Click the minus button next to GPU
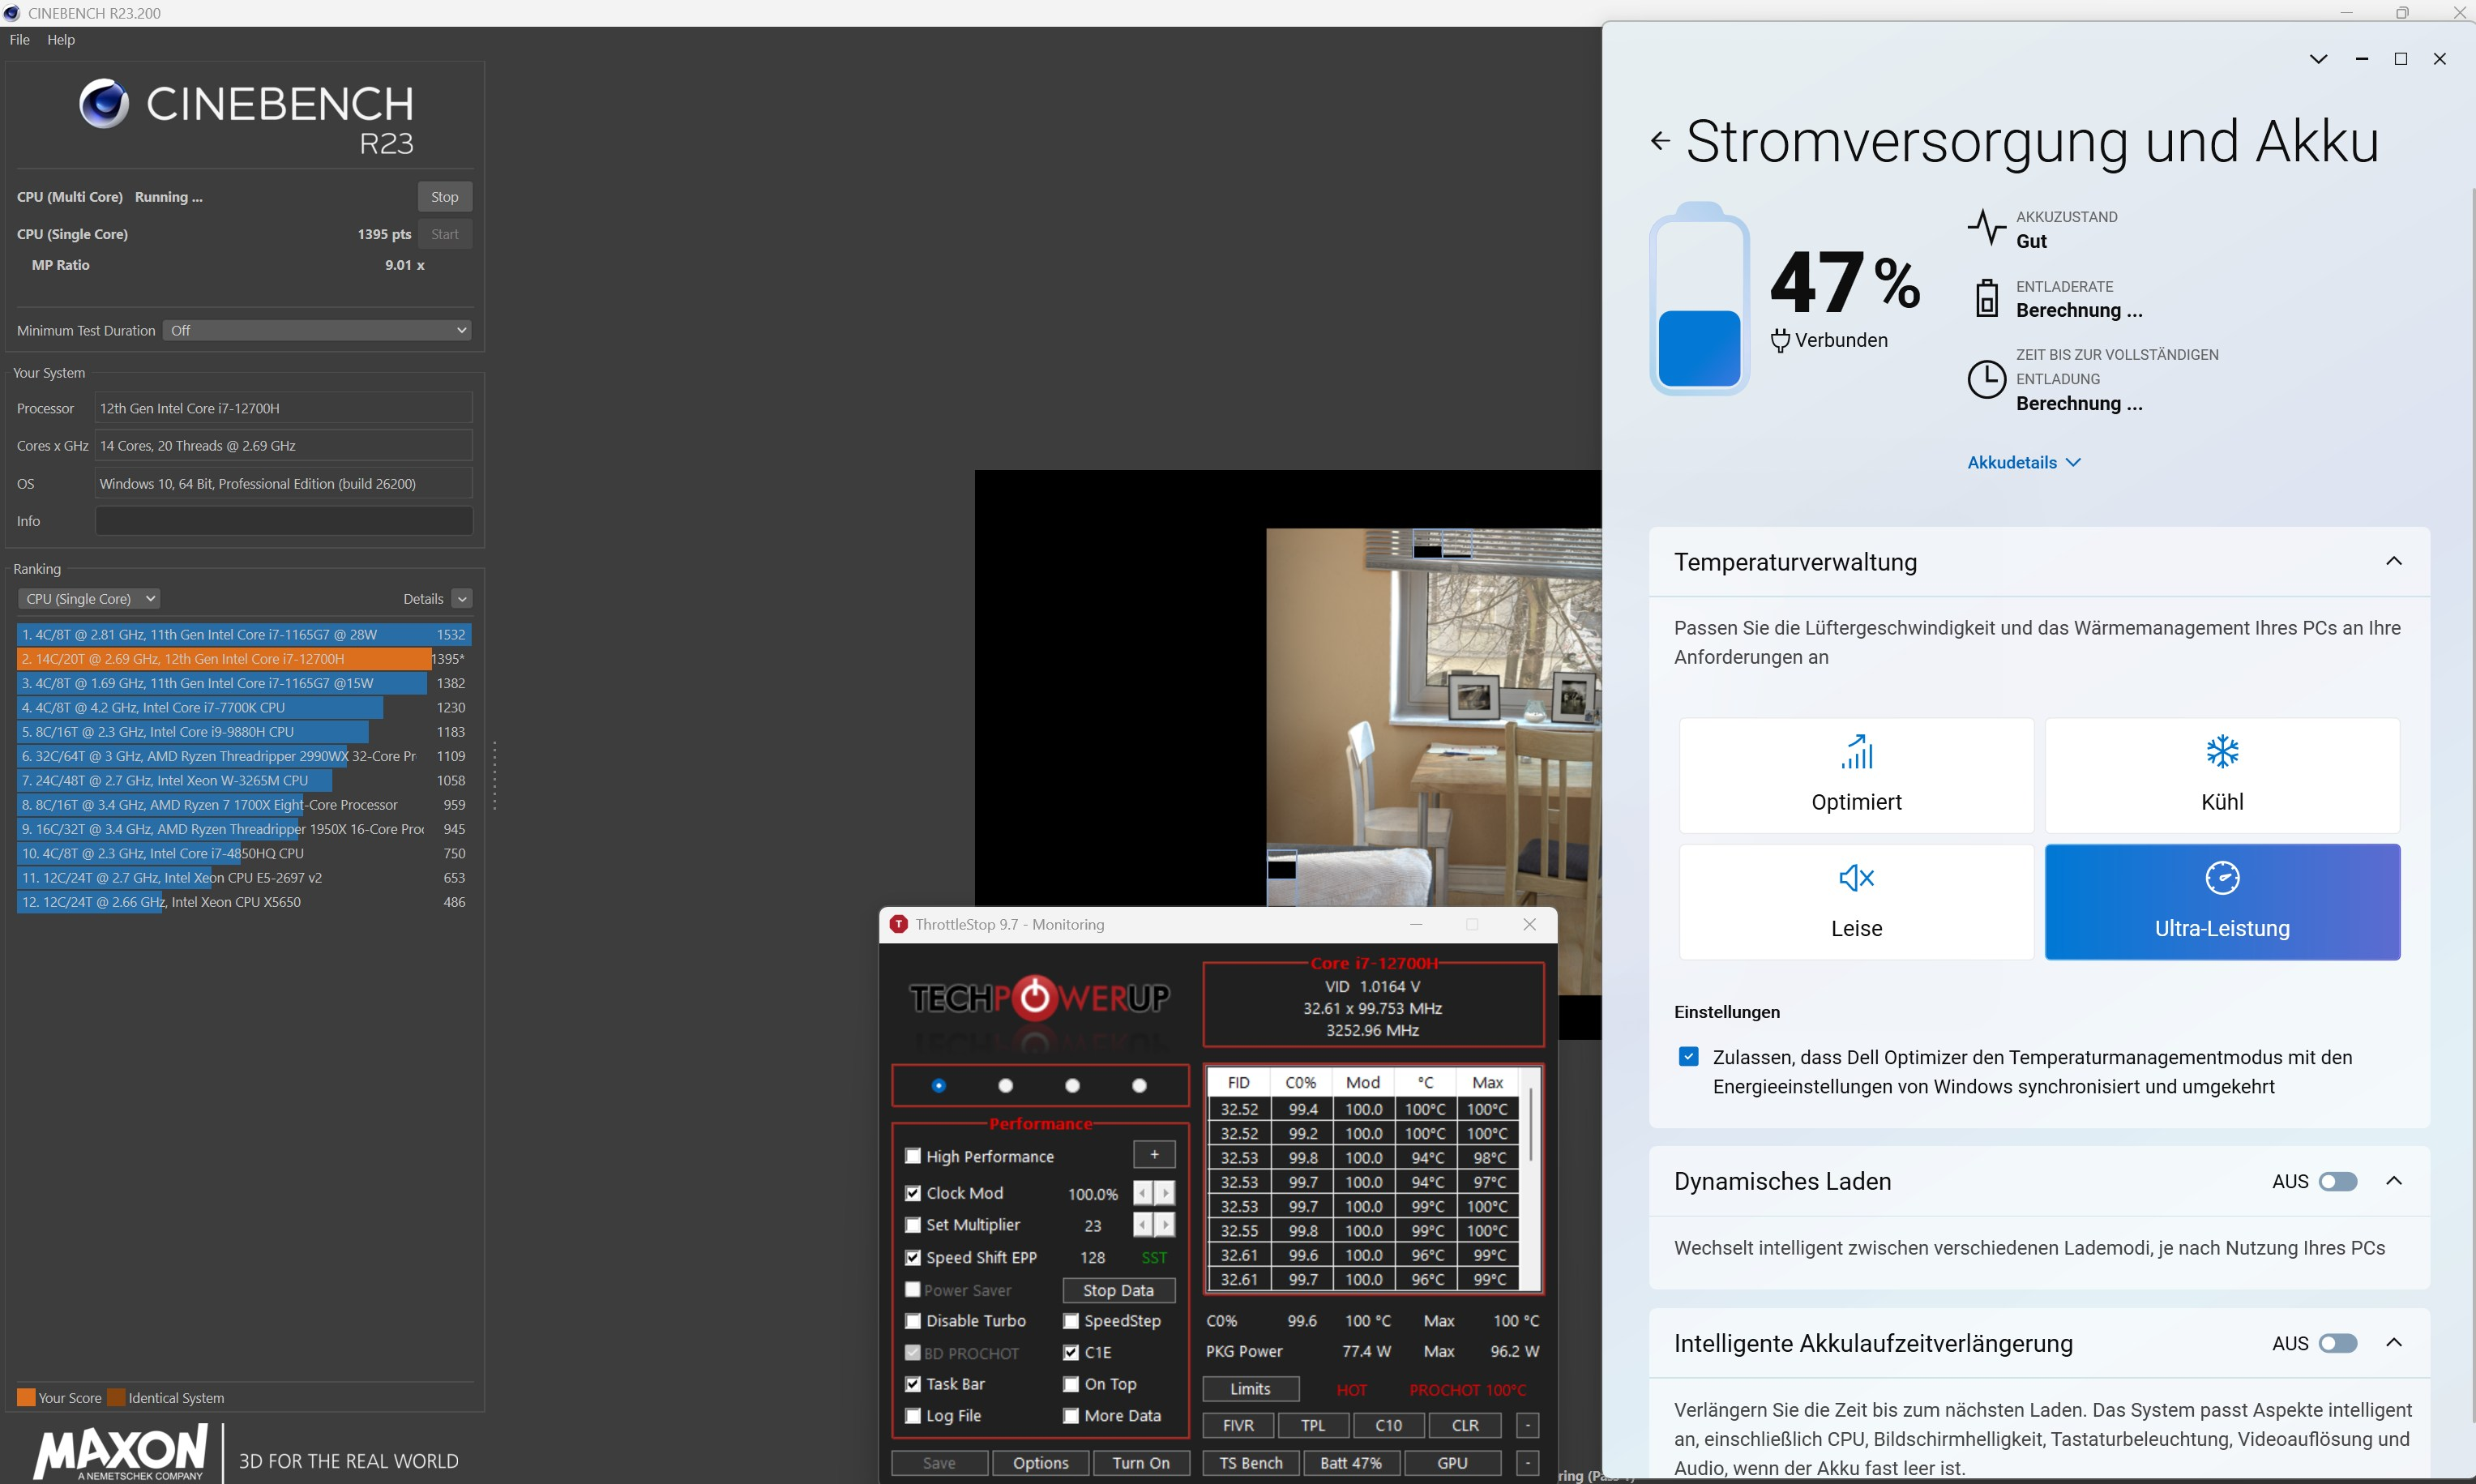 tap(1527, 1463)
